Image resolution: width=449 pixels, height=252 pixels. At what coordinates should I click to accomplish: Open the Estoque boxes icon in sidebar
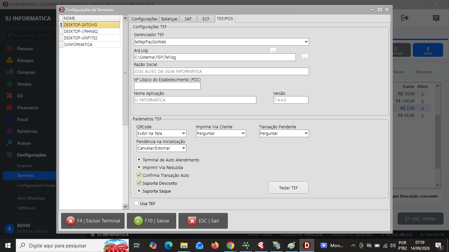pos(10,60)
